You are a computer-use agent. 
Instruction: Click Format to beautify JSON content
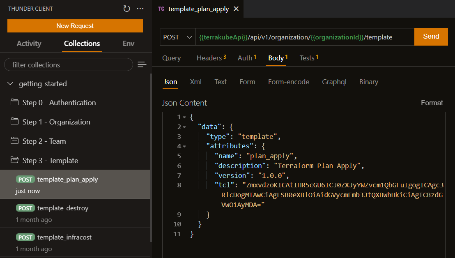point(432,103)
